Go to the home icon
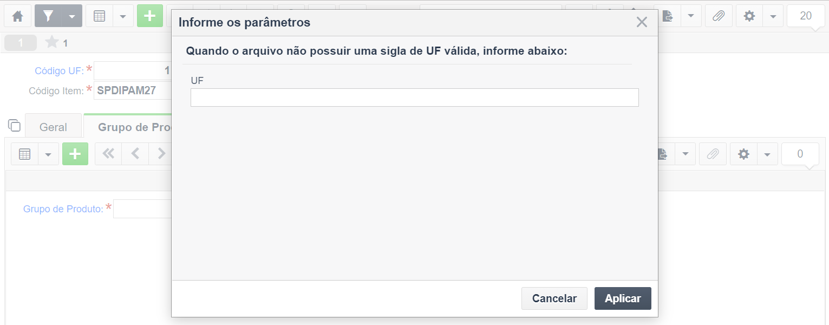Viewport: 829px width, 325px height. click(17, 16)
